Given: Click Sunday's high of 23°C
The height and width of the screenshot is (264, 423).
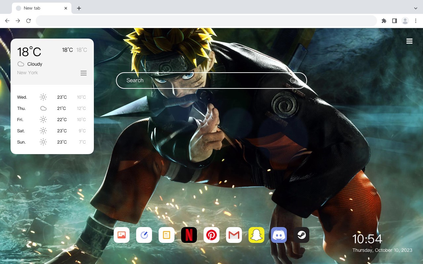Looking at the screenshot, I should click(x=62, y=142).
